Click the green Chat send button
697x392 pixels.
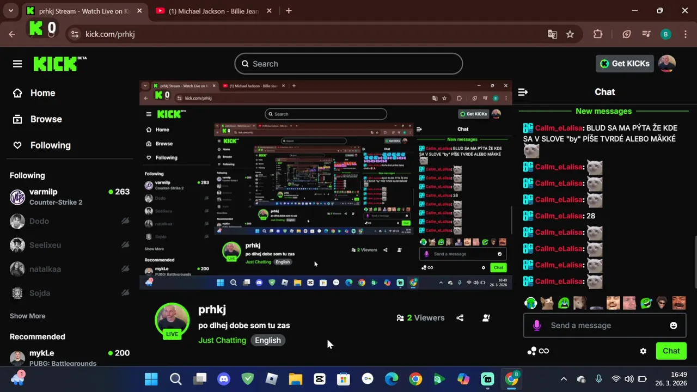click(671, 351)
